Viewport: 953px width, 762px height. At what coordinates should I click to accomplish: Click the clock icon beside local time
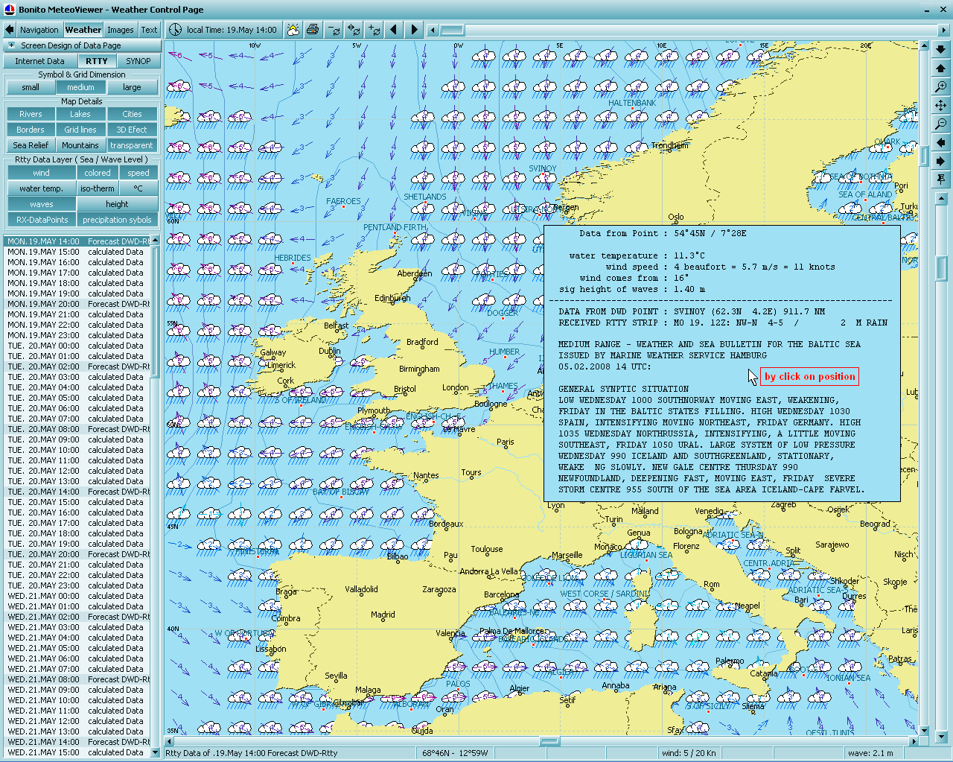point(175,30)
